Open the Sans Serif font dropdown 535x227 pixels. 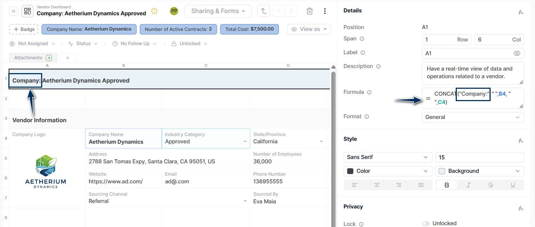(388, 157)
